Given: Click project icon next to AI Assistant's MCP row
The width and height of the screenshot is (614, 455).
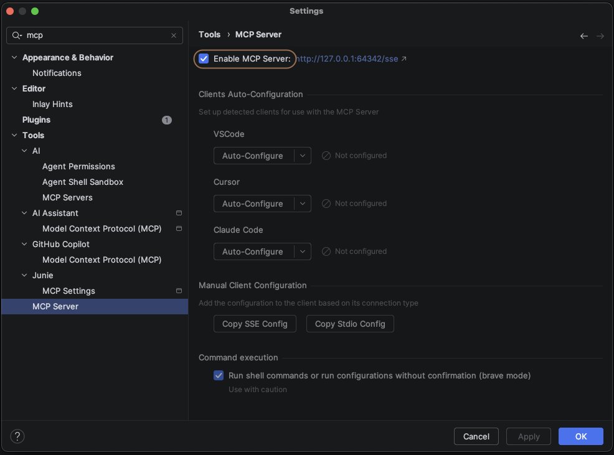Looking at the screenshot, I should (179, 228).
